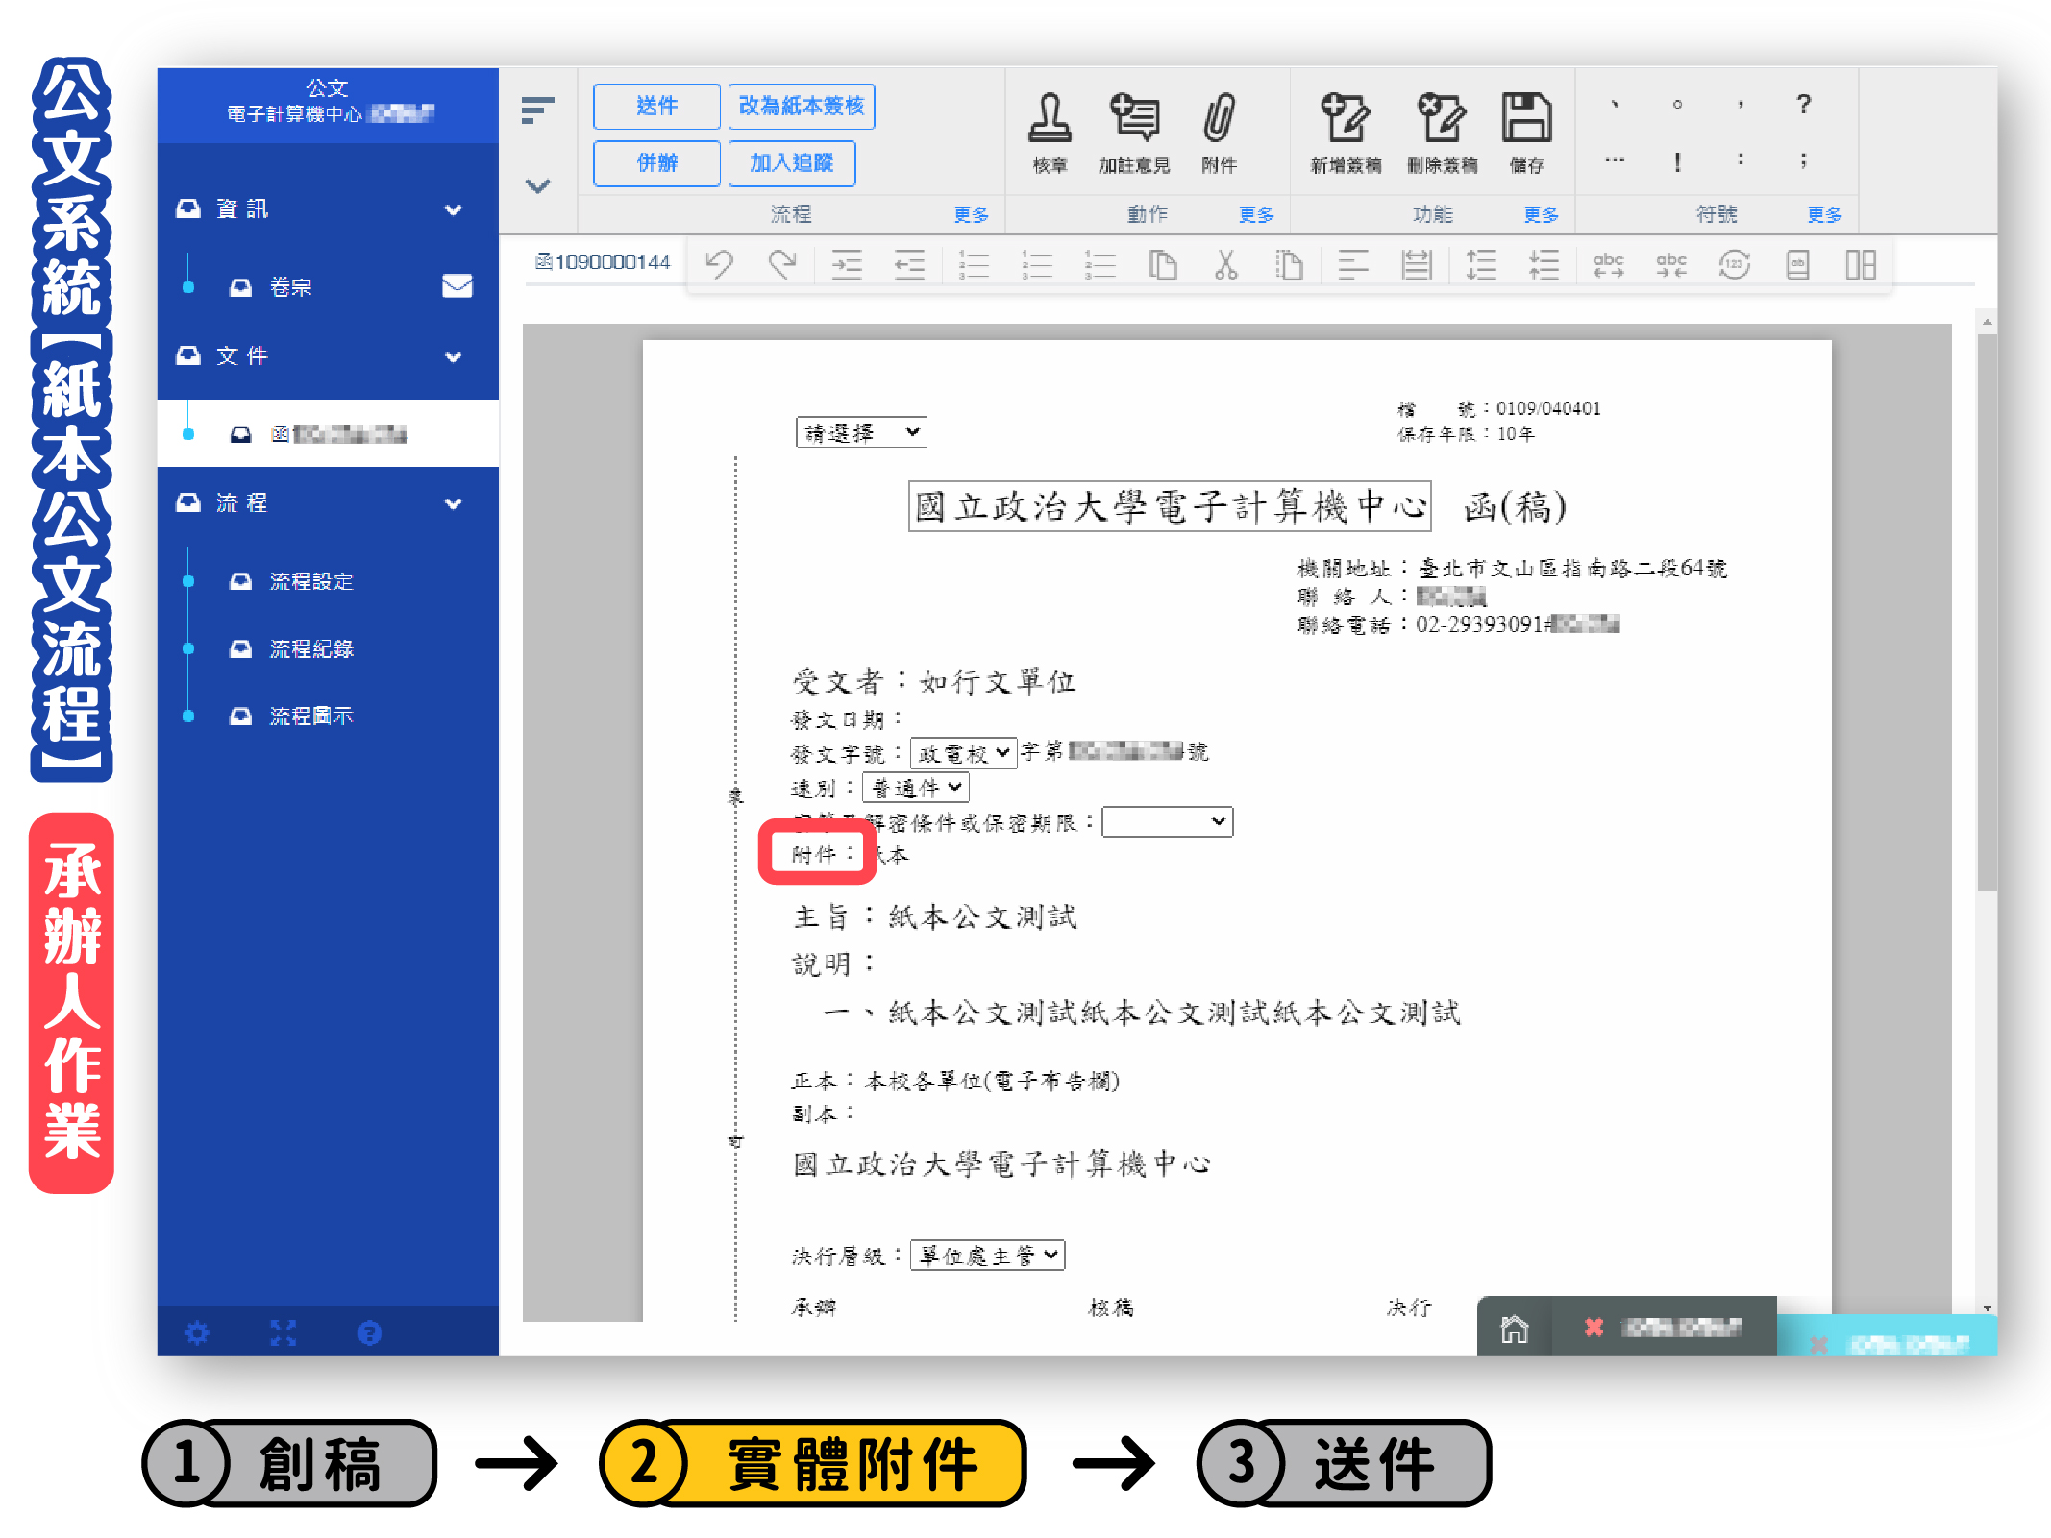Click the line spacing up-arrow icon
Screen dimensions: 2051x1538
click(1480, 264)
